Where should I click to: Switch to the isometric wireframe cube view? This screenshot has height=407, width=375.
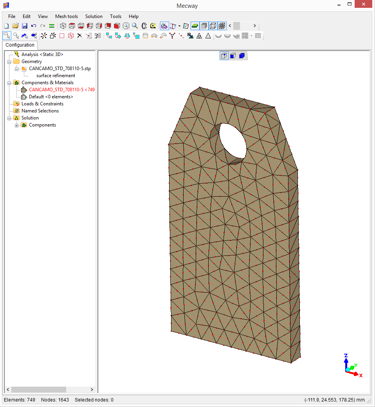coord(63,26)
